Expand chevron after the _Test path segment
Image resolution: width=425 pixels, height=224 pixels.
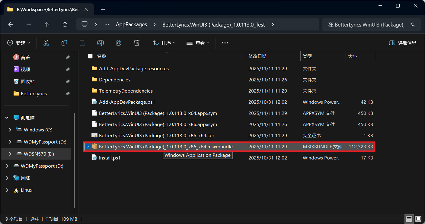(x=273, y=24)
